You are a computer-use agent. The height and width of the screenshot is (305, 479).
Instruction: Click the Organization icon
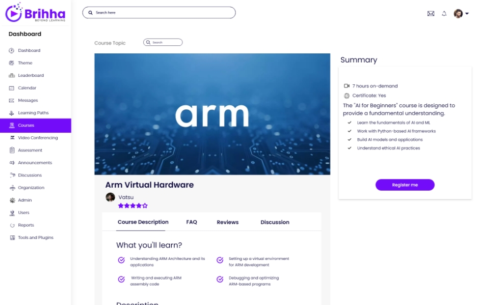point(12,188)
